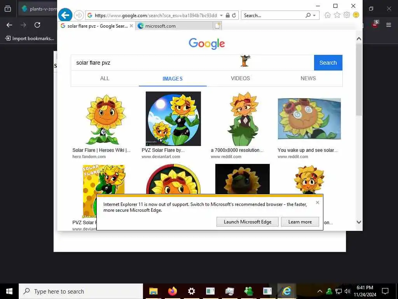The image size is (398, 299).
Task: Click the uBlock extension icon with badge 5
Action: [x=375, y=25]
